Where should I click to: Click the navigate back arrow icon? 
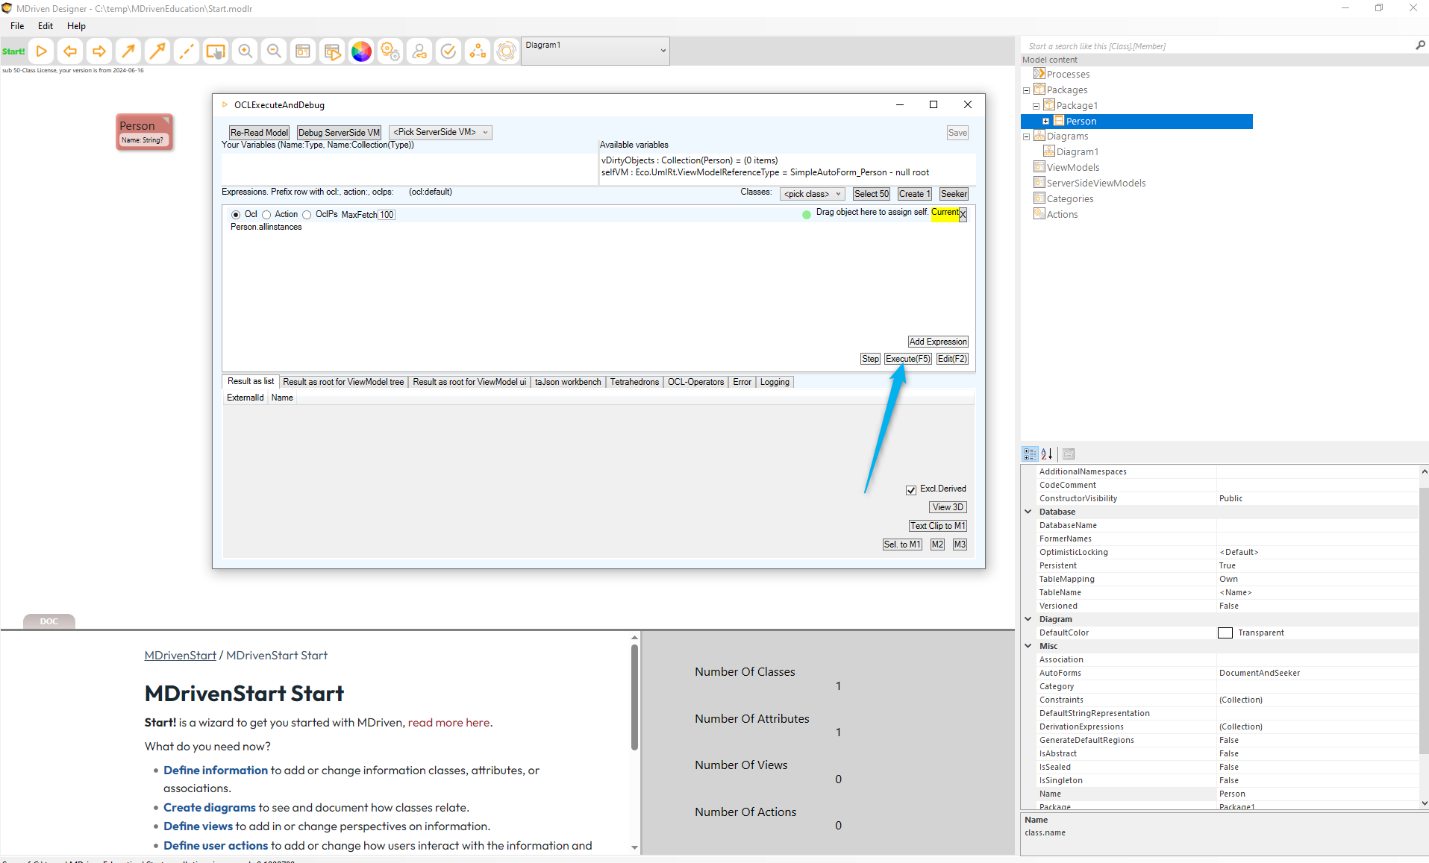pos(70,51)
